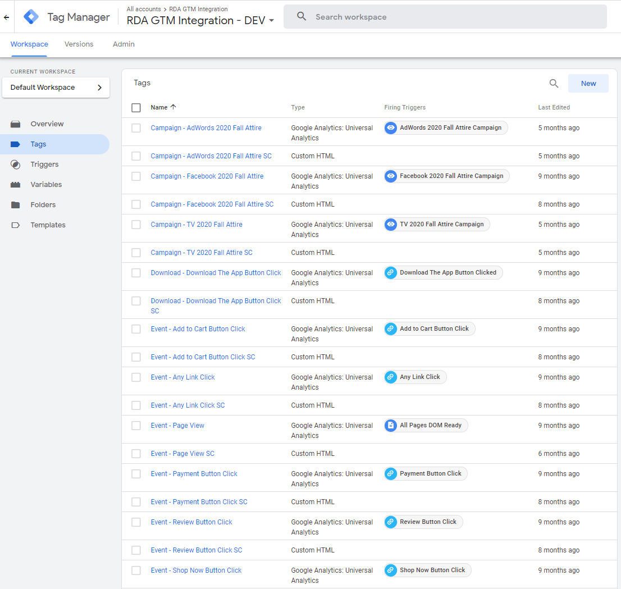The height and width of the screenshot is (589, 621).
Task: Switch to the Workspace tab
Action: (x=29, y=44)
